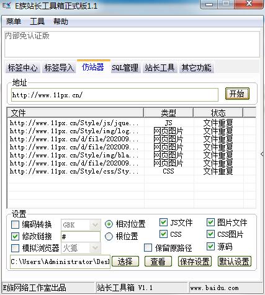Close the window
Image resolution: width=265 pixels, height=295 pixels.
[x=249, y=4]
